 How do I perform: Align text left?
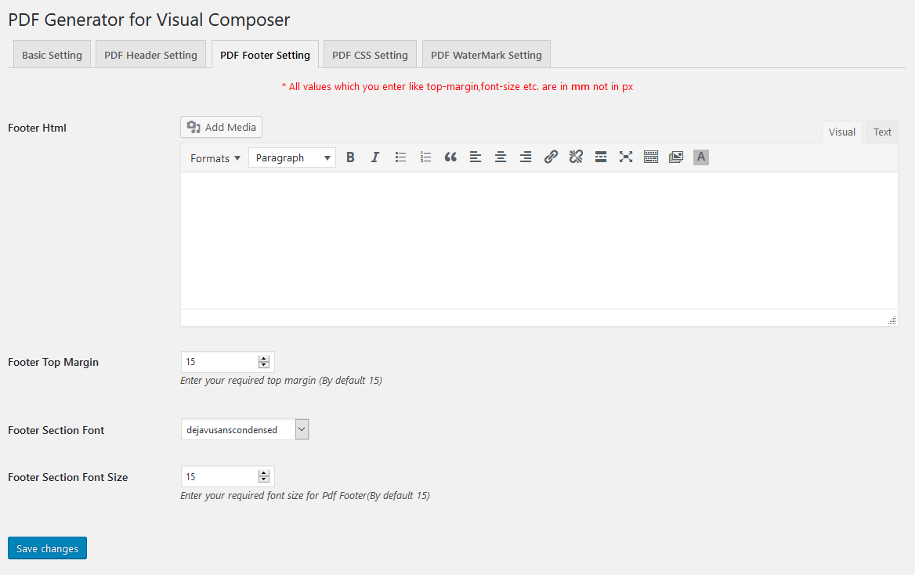(476, 157)
